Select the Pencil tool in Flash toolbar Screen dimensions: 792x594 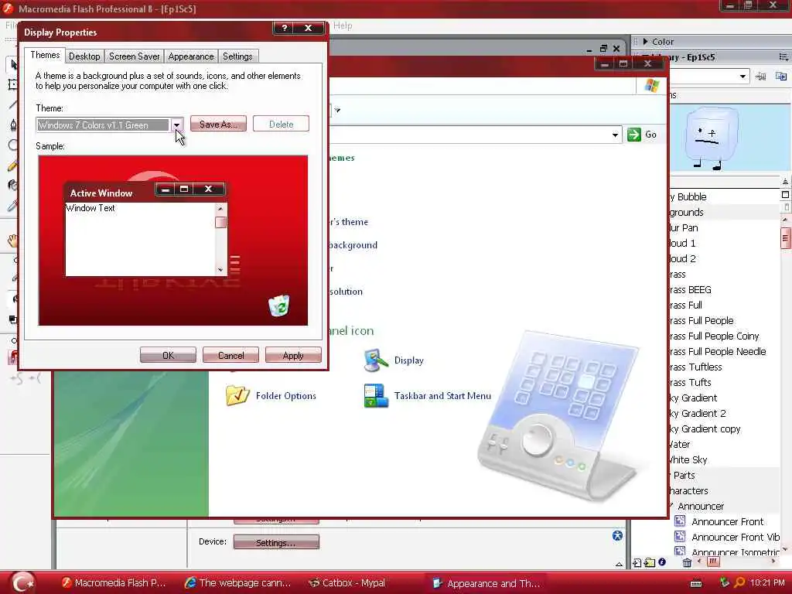coord(12,166)
